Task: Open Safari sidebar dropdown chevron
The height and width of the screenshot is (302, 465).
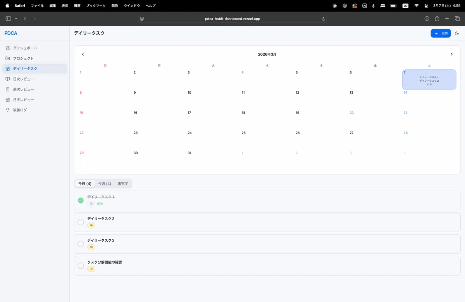Action: coord(15,19)
